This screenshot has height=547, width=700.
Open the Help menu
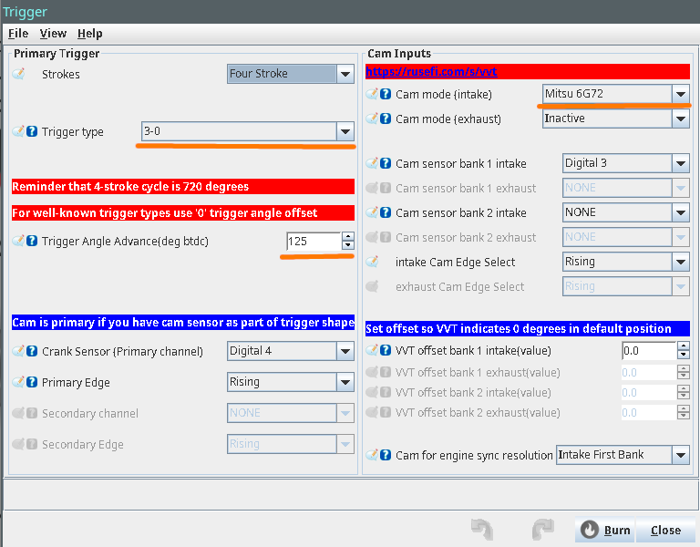(89, 34)
